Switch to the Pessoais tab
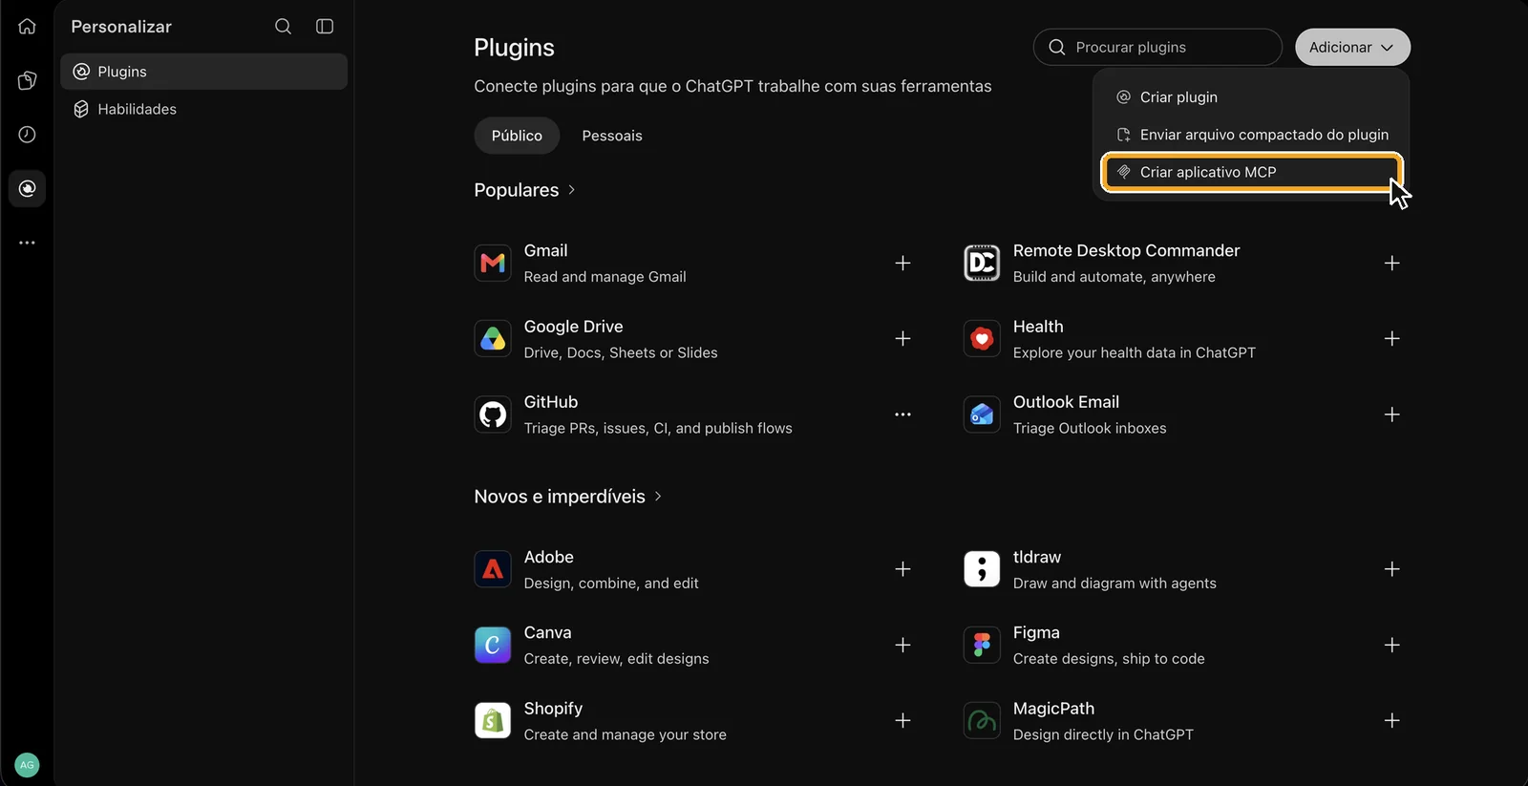Image resolution: width=1528 pixels, height=786 pixels. click(x=612, y=136)
